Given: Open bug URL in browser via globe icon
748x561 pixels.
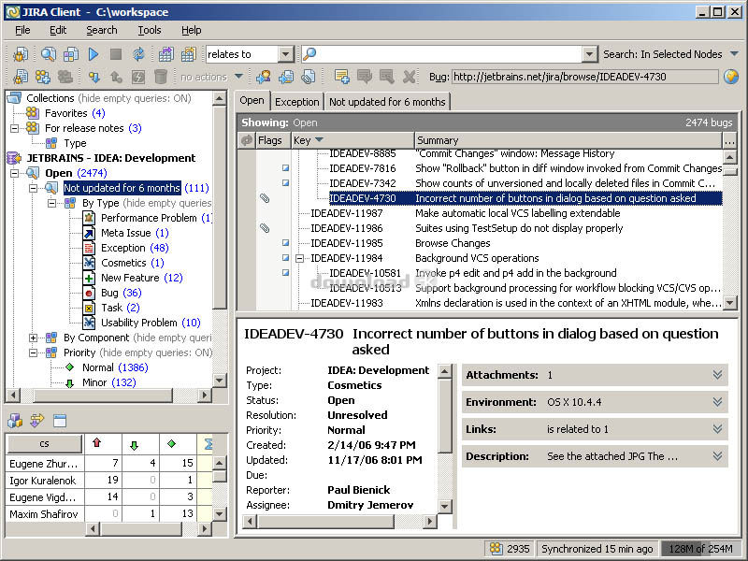Looking at the screenshot, I should [x=731, y=77].
